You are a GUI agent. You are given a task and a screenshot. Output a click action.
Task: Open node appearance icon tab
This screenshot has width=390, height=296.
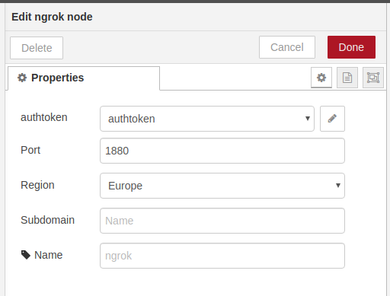pyautogui.click(x=373, y=78)
